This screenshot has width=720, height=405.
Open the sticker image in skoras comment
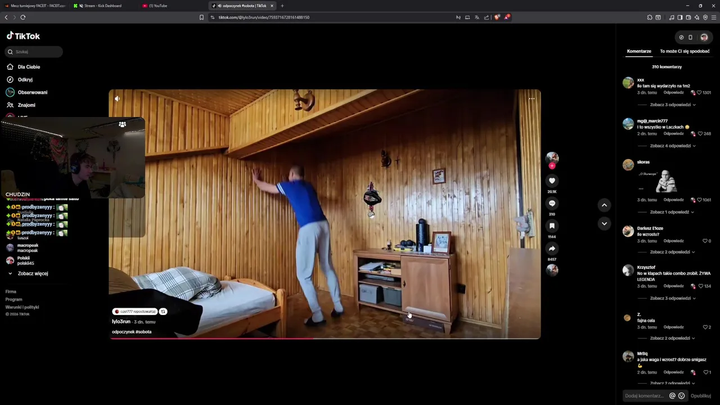click(x=659, y=181)
